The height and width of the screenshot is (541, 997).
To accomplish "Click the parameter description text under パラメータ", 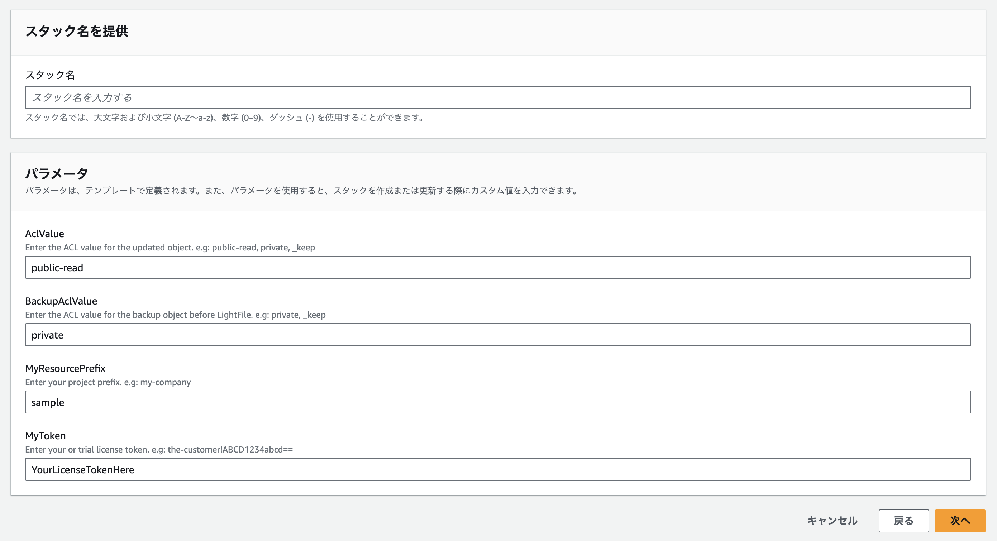I will tap(301, 190).
